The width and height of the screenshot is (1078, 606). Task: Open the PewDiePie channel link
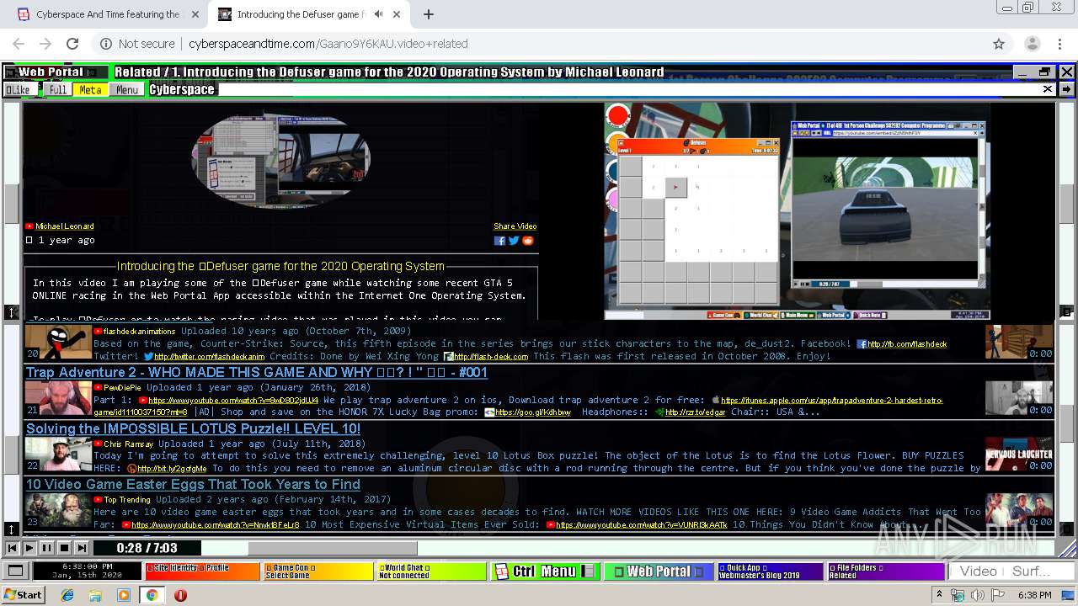point(122,388)
